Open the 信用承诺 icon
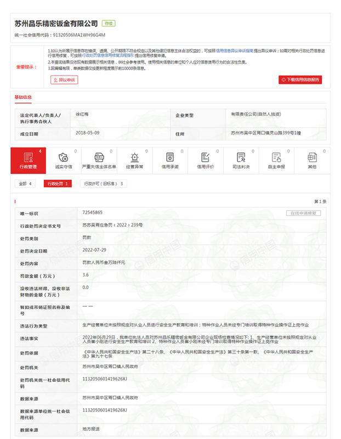This screenshot has height=439, width=341. point(170,157)
